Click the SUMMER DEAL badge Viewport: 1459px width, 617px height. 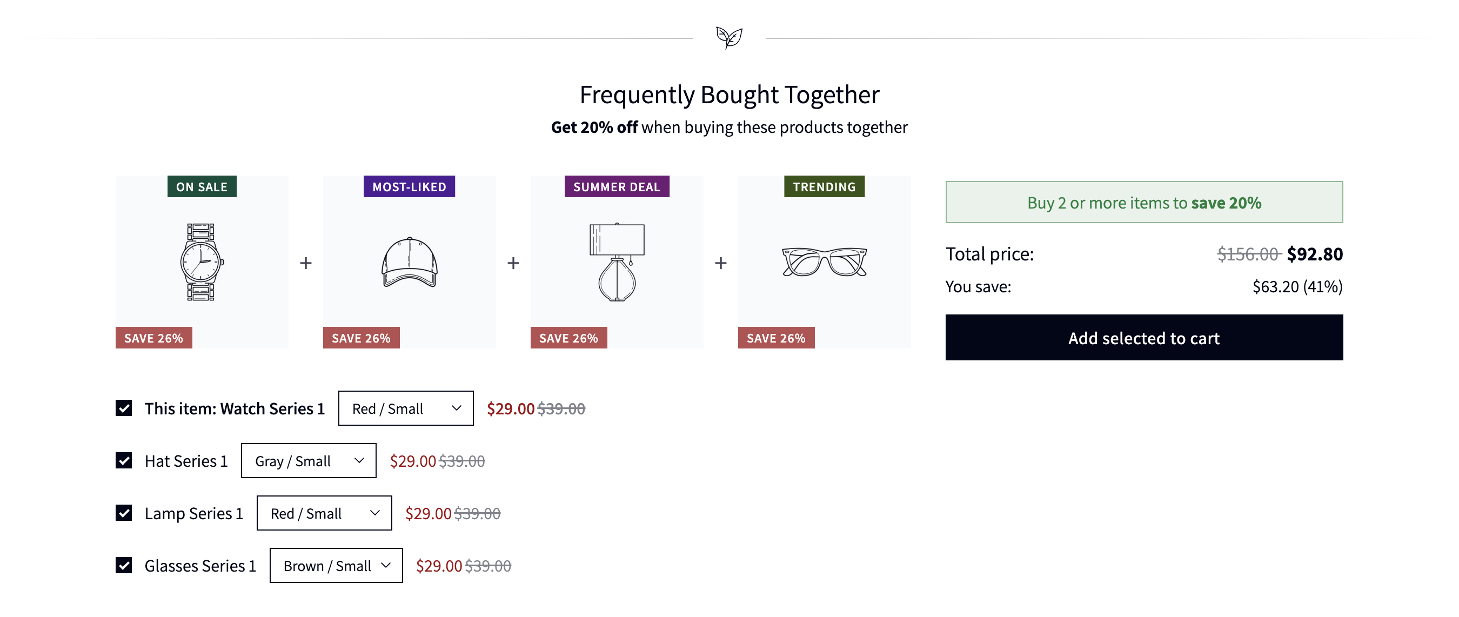click(x=616, y=187)
